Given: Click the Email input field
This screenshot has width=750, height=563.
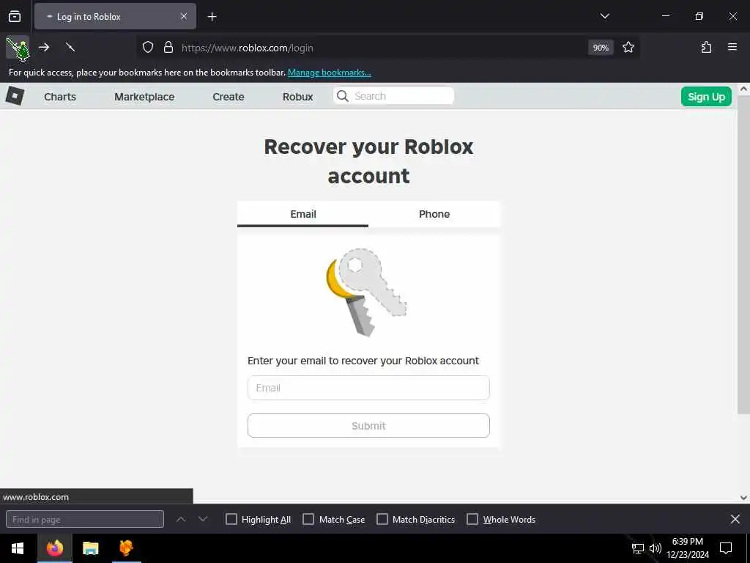Looking at the screenshot, I should (368, 388).
